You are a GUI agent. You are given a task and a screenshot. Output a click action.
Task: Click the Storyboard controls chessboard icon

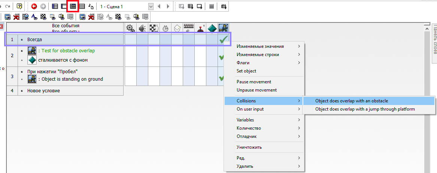pyautogui.click(x=154, y=28)
